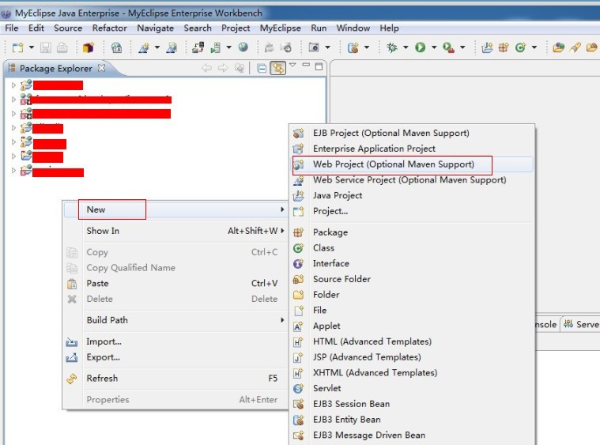Open the Source menu
Viewport: 600px width, 445px height.
coord(68,28)
